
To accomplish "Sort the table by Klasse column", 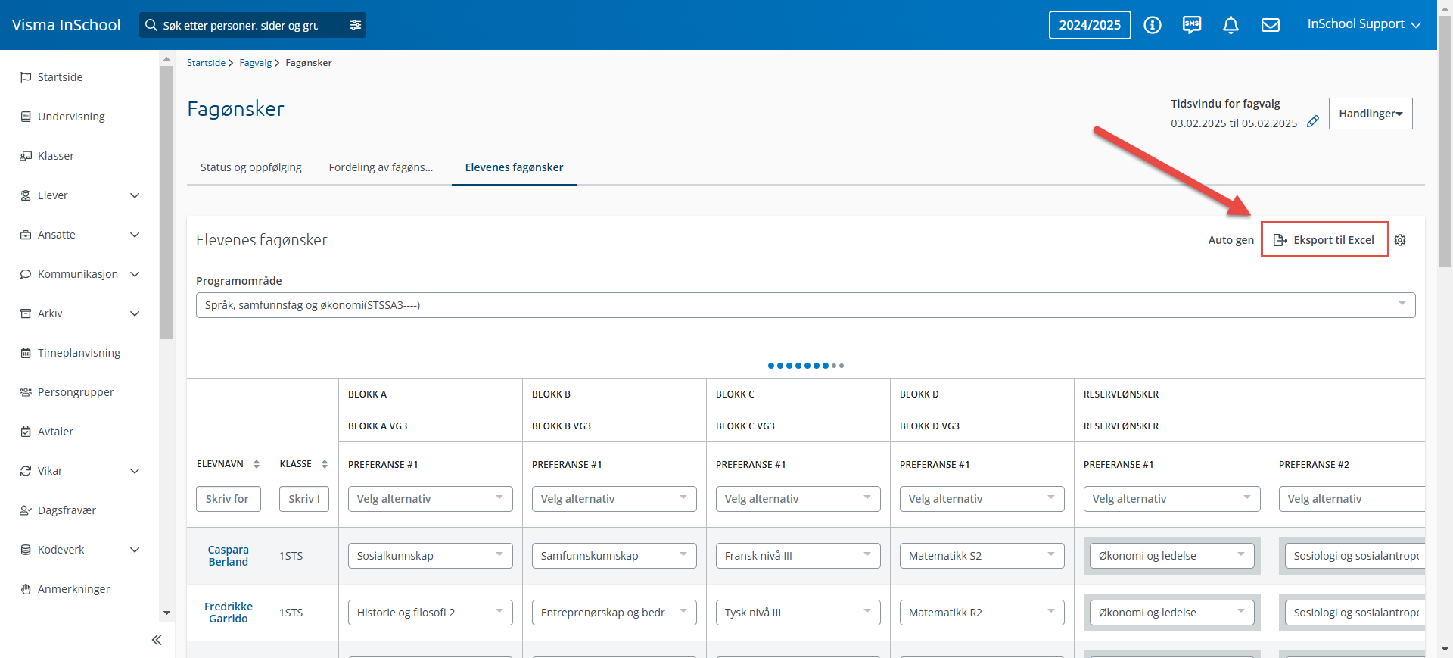I will click(x=325, y=464).
